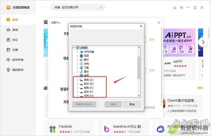Click the back arrow beside search box

[x=45, y=7]
